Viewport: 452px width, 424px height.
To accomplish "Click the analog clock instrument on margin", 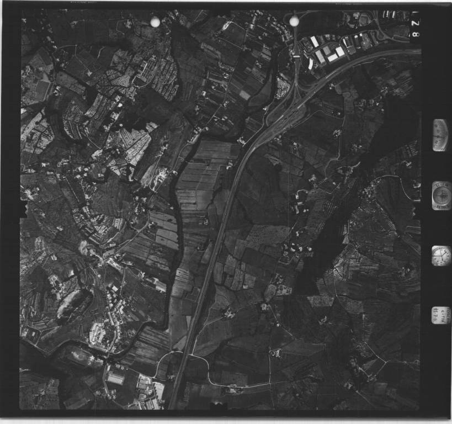I will click(441, 256).
